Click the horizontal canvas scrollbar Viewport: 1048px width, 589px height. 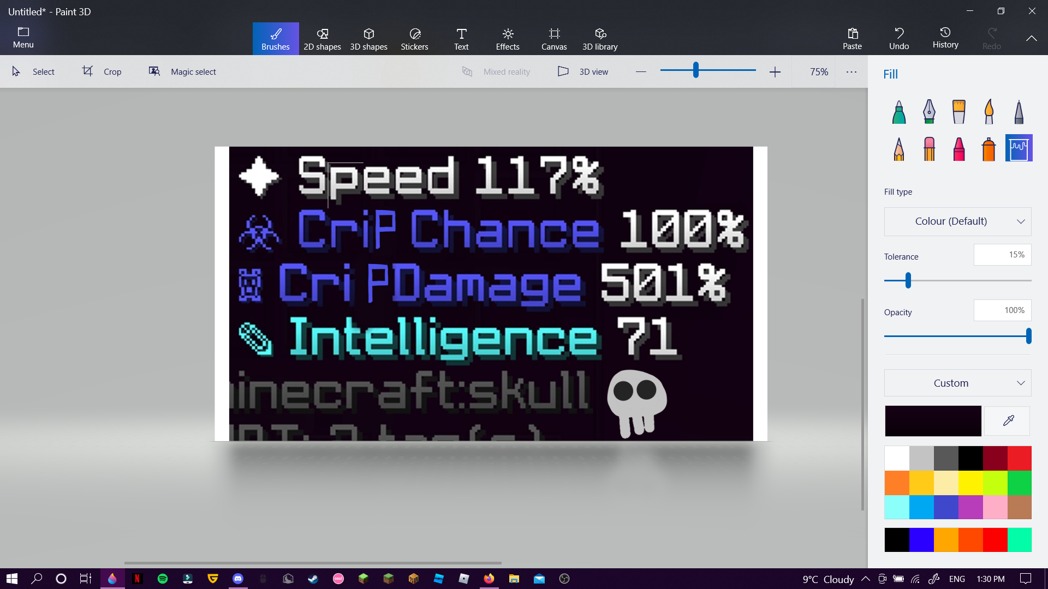coord(313,563)
